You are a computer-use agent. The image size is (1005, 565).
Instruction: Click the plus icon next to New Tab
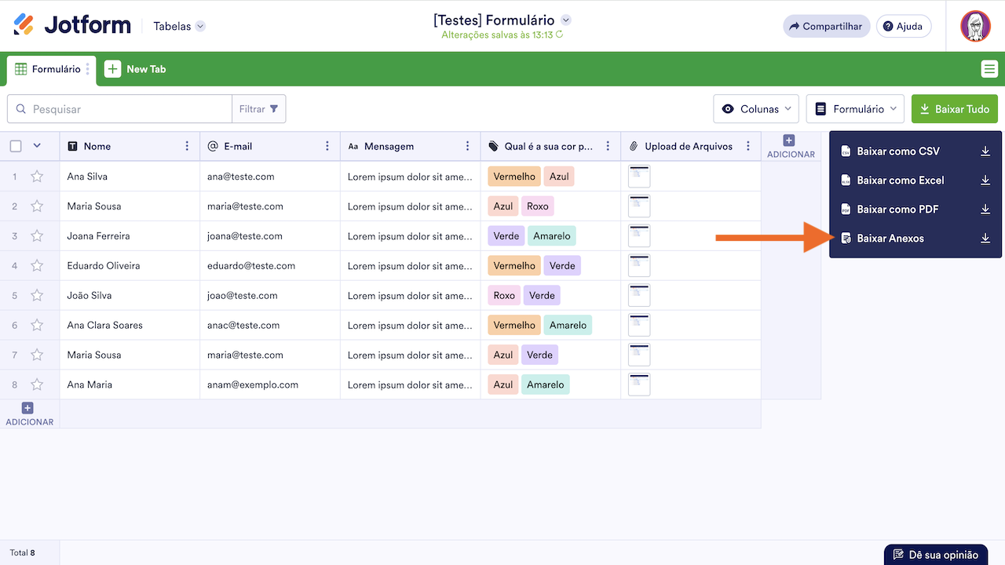tap(113, 69)
